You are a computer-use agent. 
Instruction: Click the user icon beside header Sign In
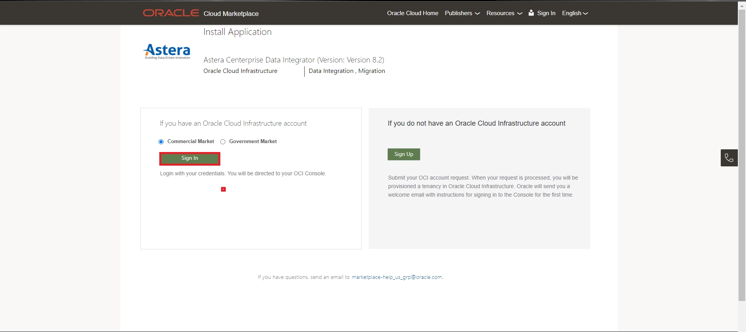coord(531,13)
